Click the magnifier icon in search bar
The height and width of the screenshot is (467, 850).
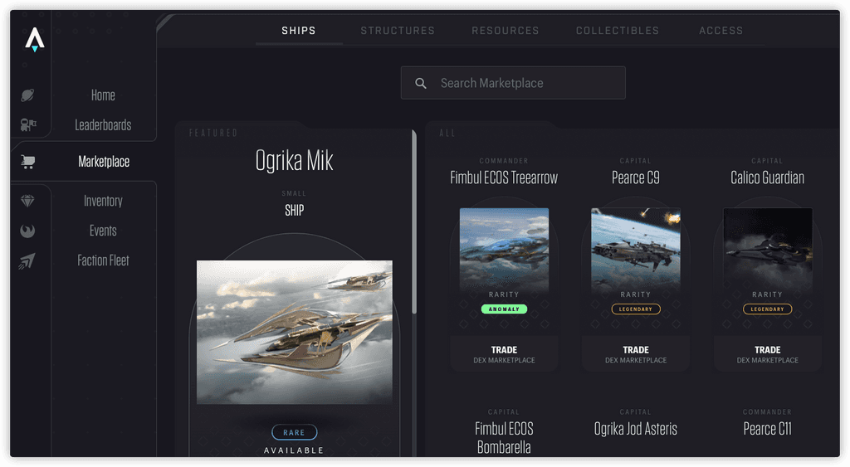tap(421, 84)
